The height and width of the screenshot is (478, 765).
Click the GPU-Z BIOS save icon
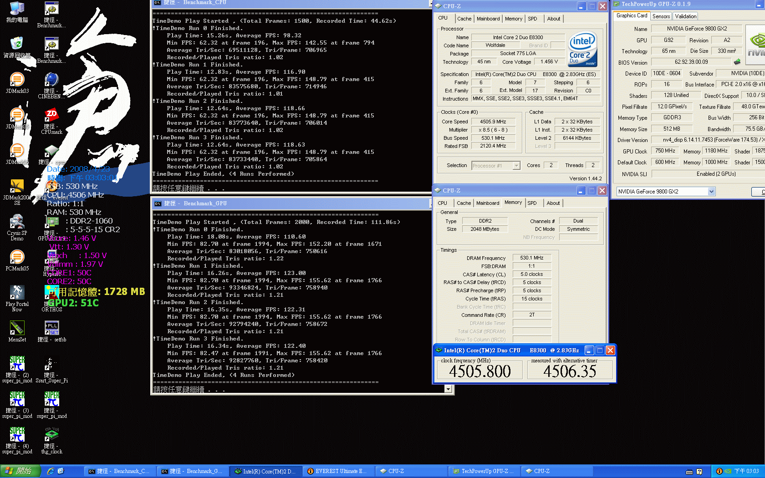point(737,61)
